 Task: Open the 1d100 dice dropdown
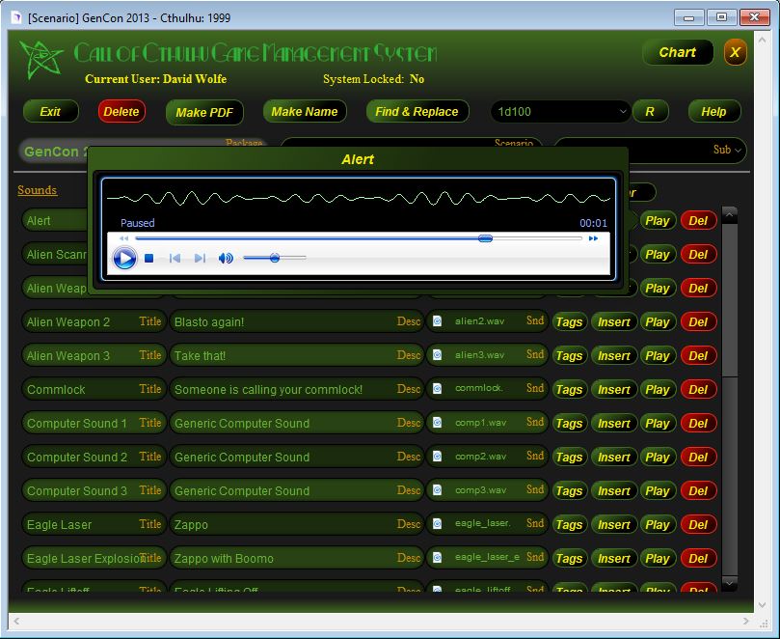pos(560,112)
